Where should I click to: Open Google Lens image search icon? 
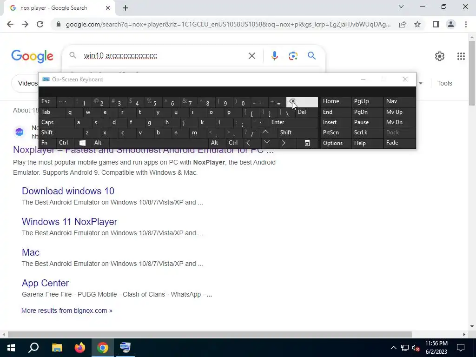pyautogui.click(x=293, y=56)
